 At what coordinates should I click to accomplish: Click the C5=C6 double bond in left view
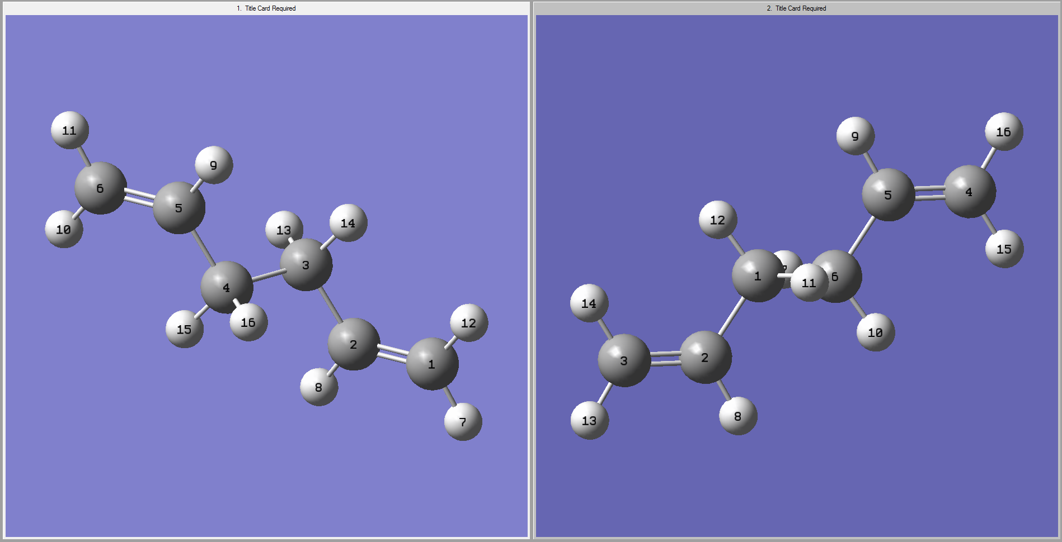[139, 198]
